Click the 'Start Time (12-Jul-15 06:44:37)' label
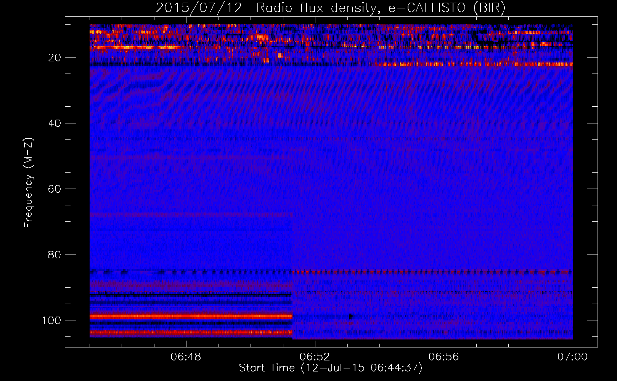Viewport: 617px width, 381px height. [331, 368]
